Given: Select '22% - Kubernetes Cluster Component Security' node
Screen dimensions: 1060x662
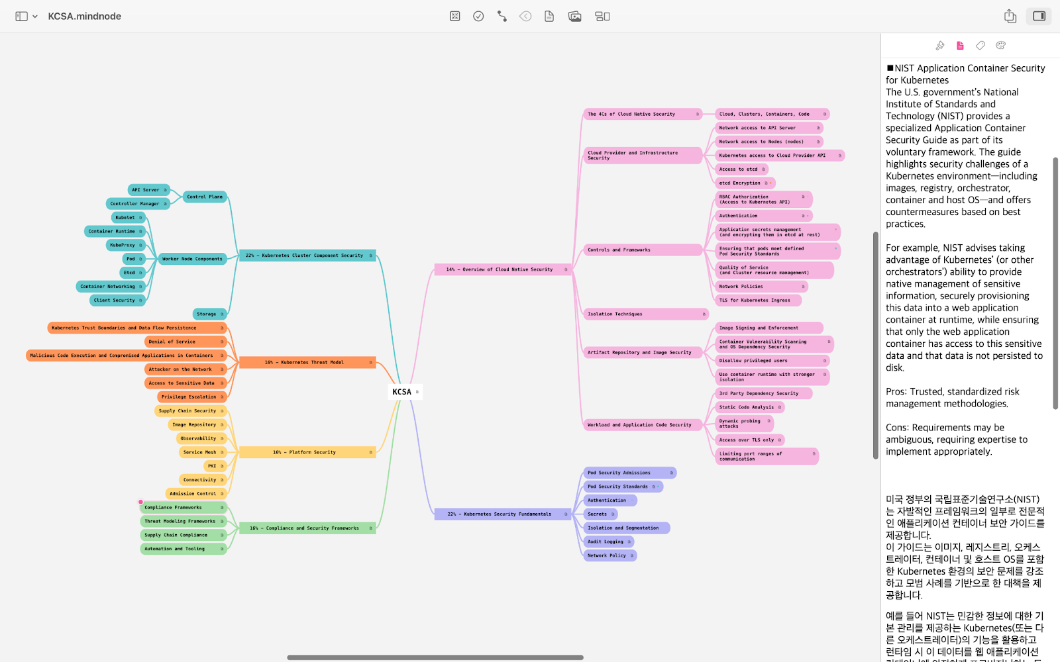Looking at the screenshot, I should click(308, 256).
